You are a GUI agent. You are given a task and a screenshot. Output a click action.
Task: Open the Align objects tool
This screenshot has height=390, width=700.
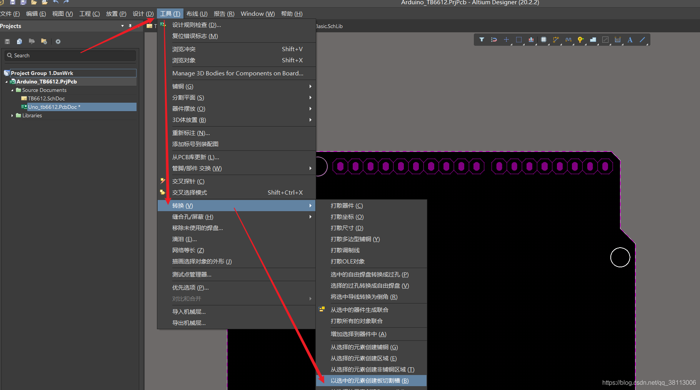coord(531,40)
